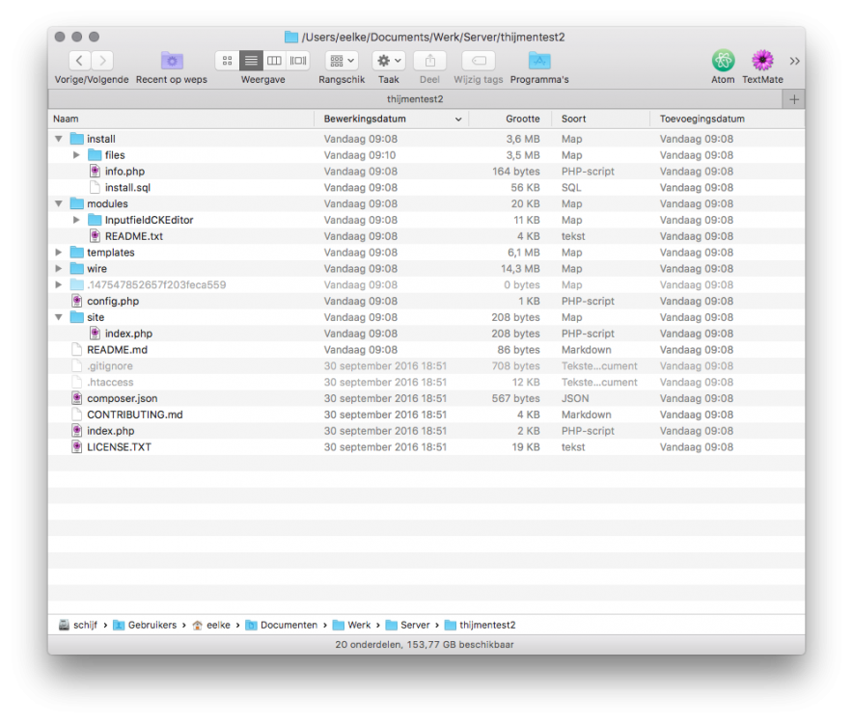
Task: Open the Programma's folder in toolbar
Action: [x=539, y=61]
